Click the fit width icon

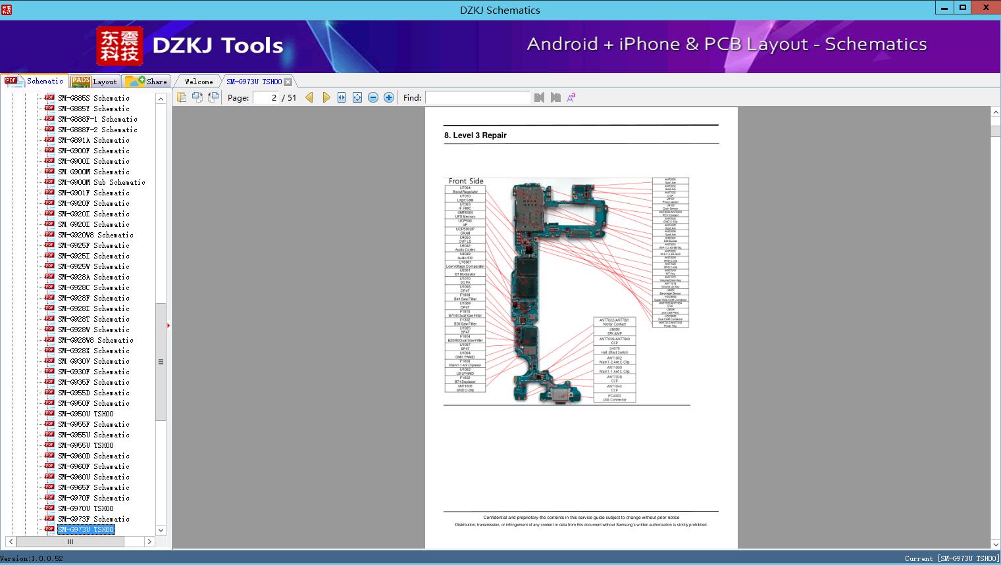[342, 97]
